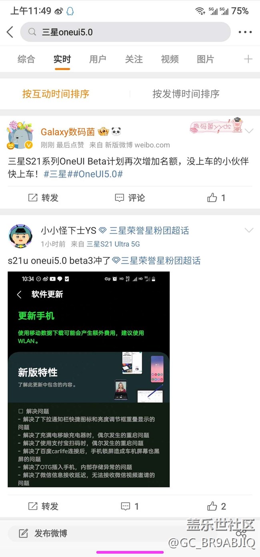Tap the plus icon to add a tab
Screen dimensions: 260x557
coord(248,59)
